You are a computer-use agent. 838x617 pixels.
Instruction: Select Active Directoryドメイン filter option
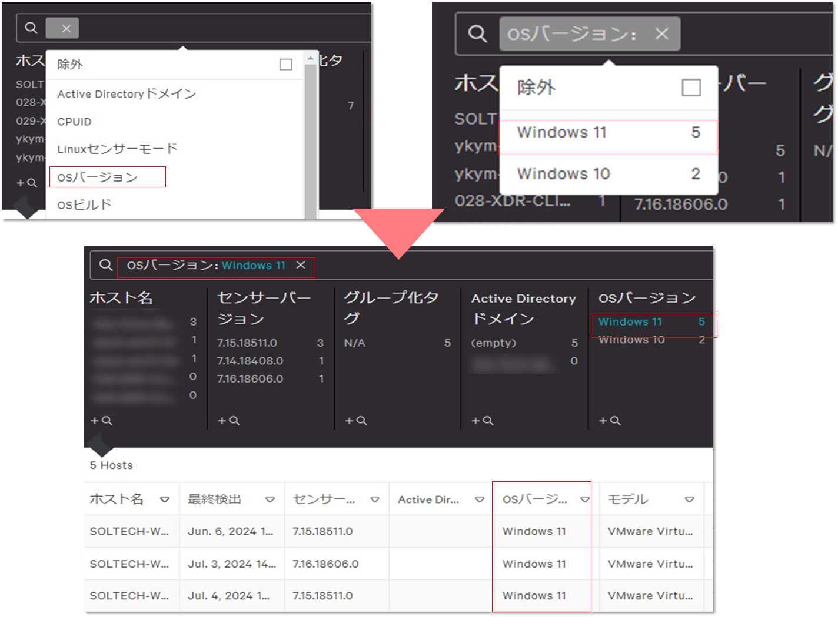[127, 94]
